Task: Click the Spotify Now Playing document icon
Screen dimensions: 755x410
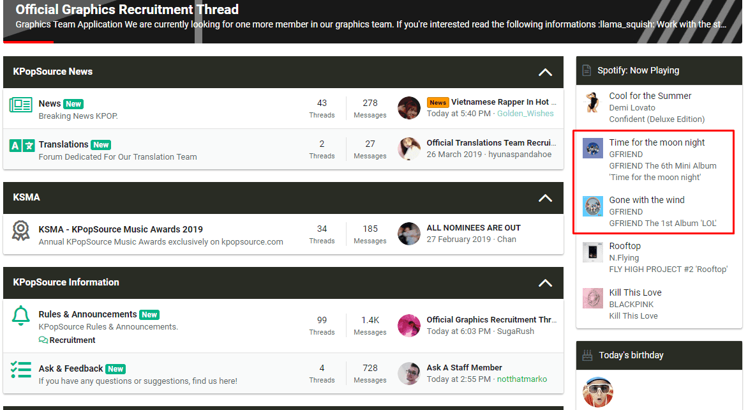Action: click(x=587, y=70)
